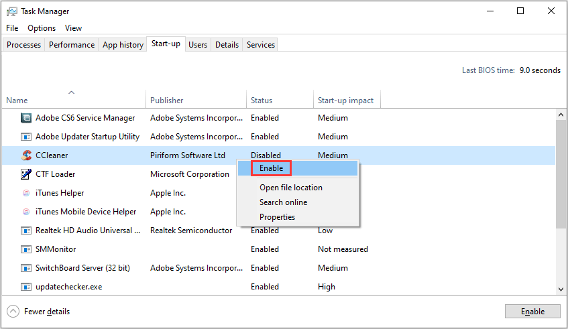Click the vertical scrollbar thumb
Image resolution: width=568 pixels, height=329 pixels.
pyautogui.click(x=561, y=174)
